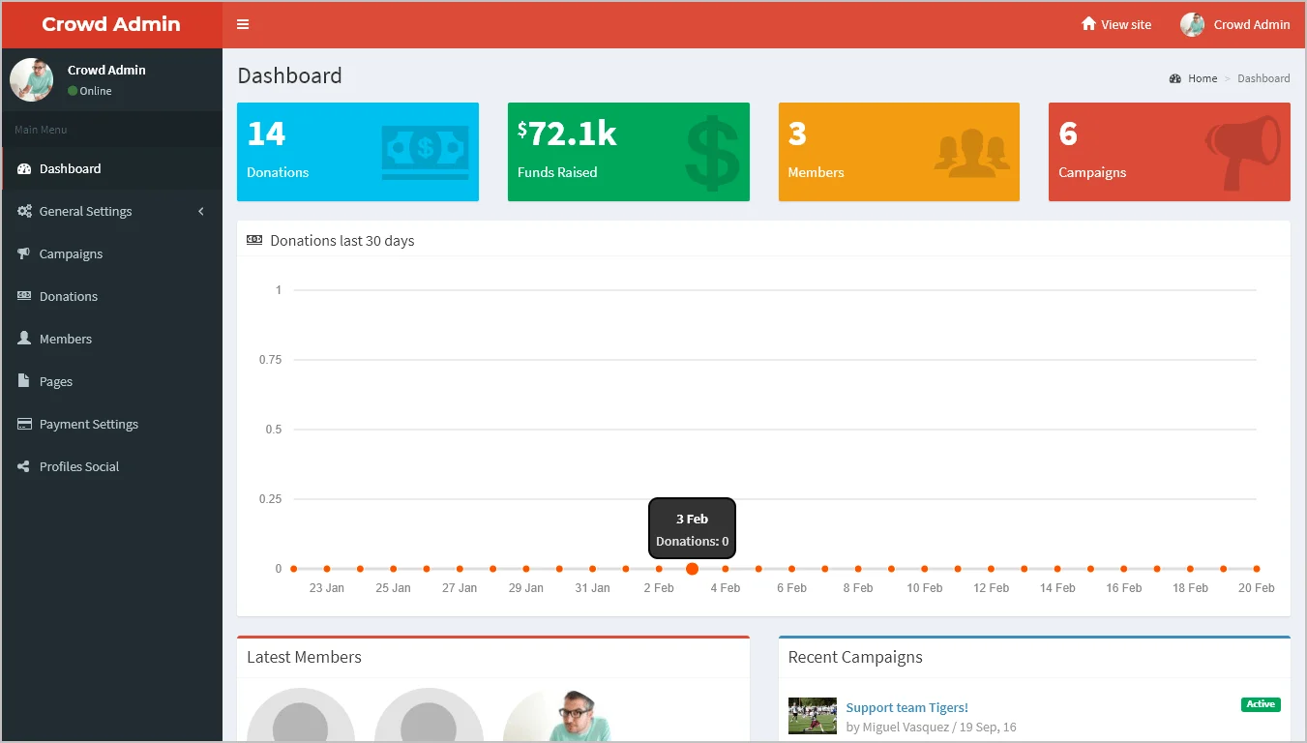Open the $72.1k Funds Raised card
The height and width of the screenshot is (743, 1307).
click(629, 152)
